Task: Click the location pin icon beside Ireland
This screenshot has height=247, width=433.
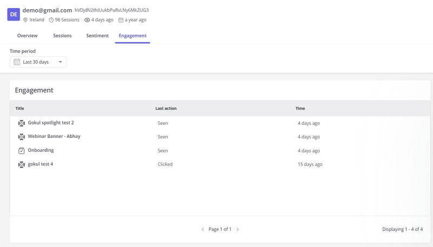Action: coord(25,20)
